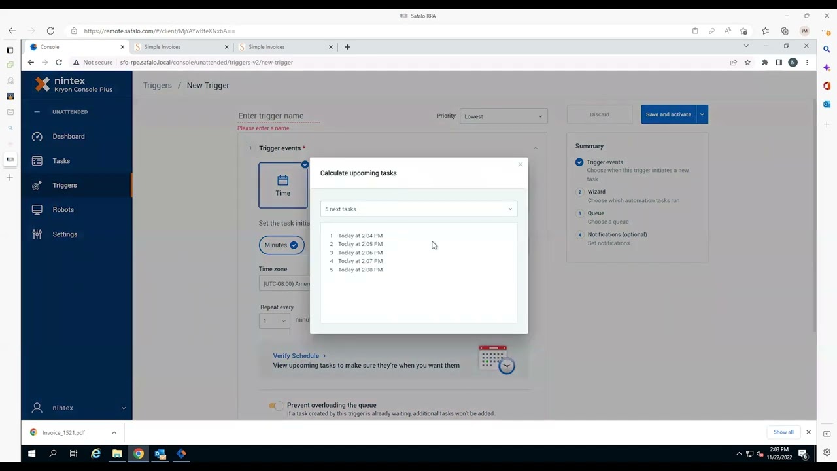Click the Nintex Kryon Console Plus logo
Viewport: 837px width, 471px height.
[73, 84]
